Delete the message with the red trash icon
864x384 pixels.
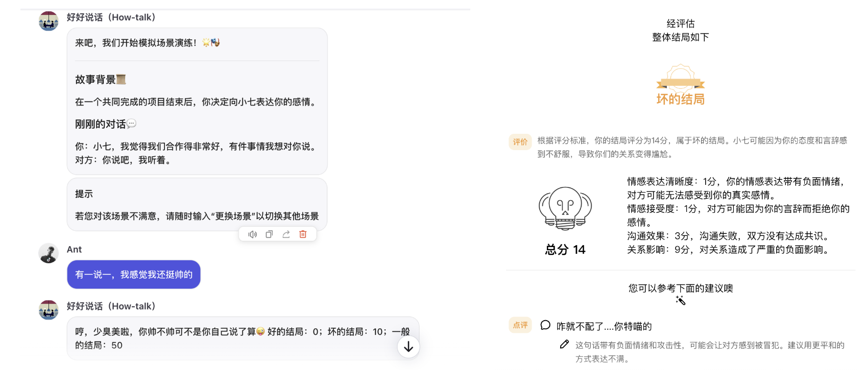point(303,234)
